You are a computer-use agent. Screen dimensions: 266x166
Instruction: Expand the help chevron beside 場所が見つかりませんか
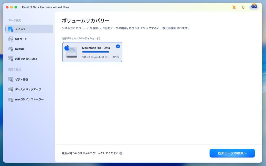click(x=121, y=153)
